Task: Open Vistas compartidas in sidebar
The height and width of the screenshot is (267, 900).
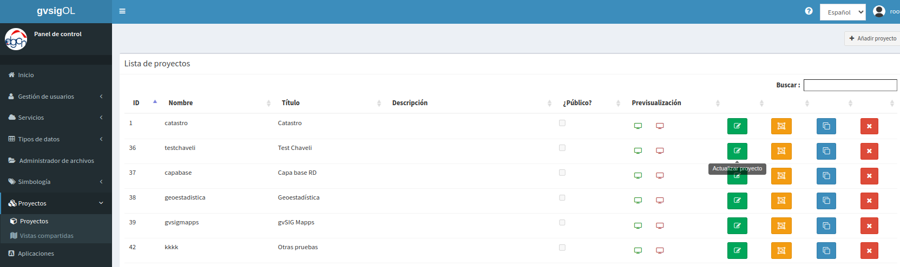Action: 47,236
